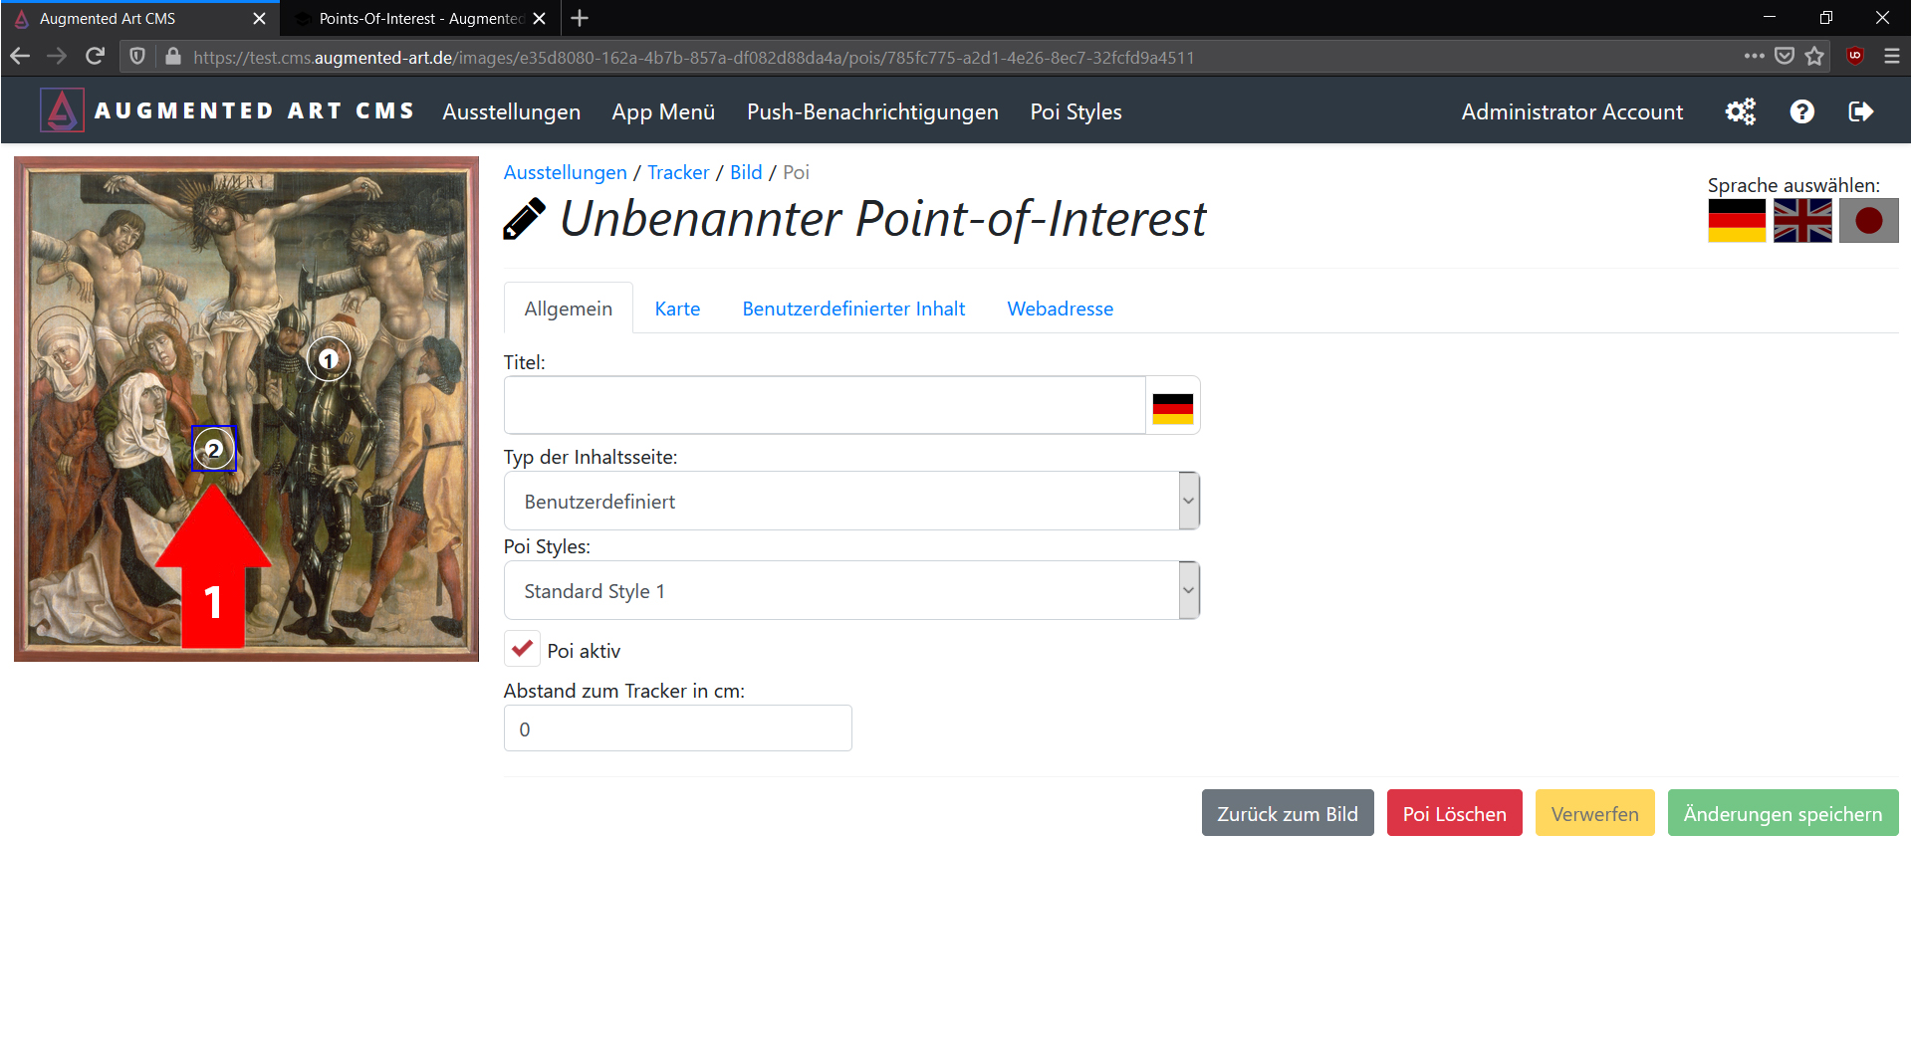Open the Poi Styles dropdown

851,590
